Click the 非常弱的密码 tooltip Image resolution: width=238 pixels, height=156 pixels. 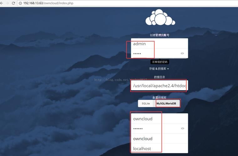coord(160,62)
